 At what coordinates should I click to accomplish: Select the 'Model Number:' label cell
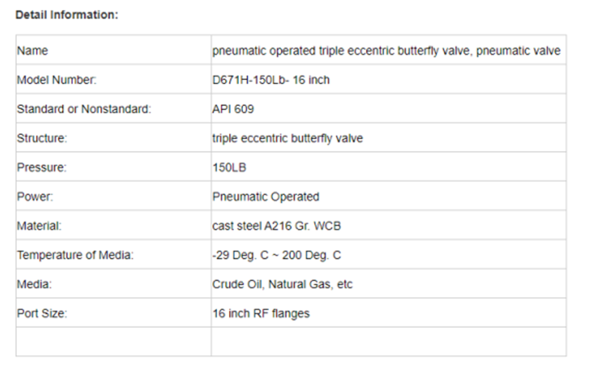(56, 80)
